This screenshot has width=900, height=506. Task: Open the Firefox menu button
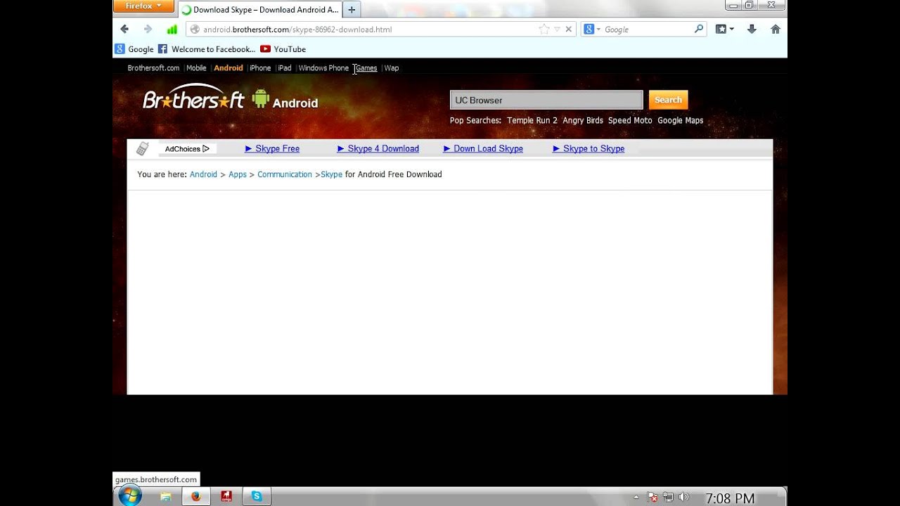[143, 6]
